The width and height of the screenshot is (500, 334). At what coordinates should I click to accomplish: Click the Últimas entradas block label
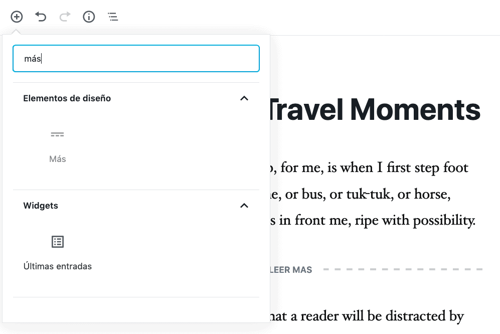(x=57, y=266)
